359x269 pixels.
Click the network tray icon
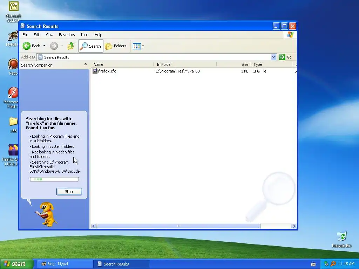pos(326,264)
